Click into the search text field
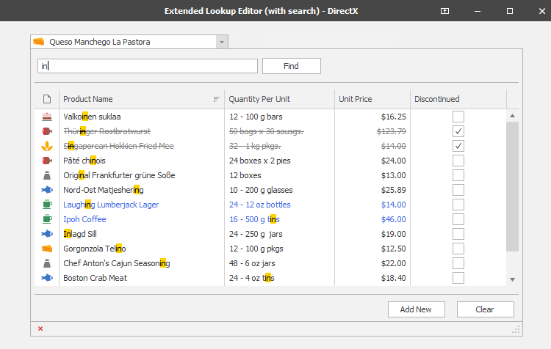This screenshot has width=551, height=349. click(148, 67)
